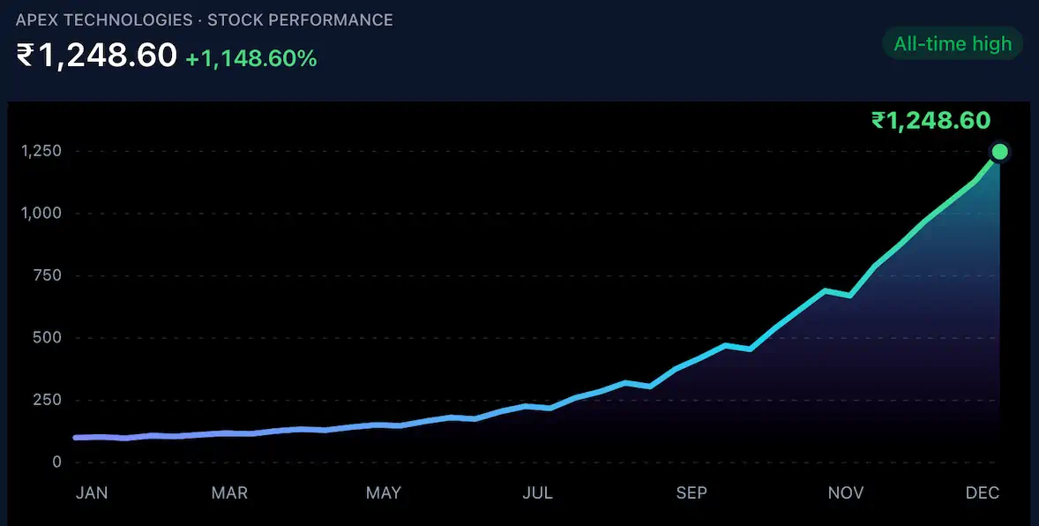Click the 250 y-axis value
Viewport: 1039px width, 526px height.
[48, 400]
